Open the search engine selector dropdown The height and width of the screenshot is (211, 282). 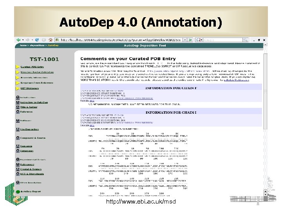pyautogui.click(x=199, y=40)
